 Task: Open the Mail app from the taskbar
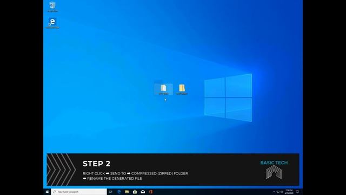point(143,192)
